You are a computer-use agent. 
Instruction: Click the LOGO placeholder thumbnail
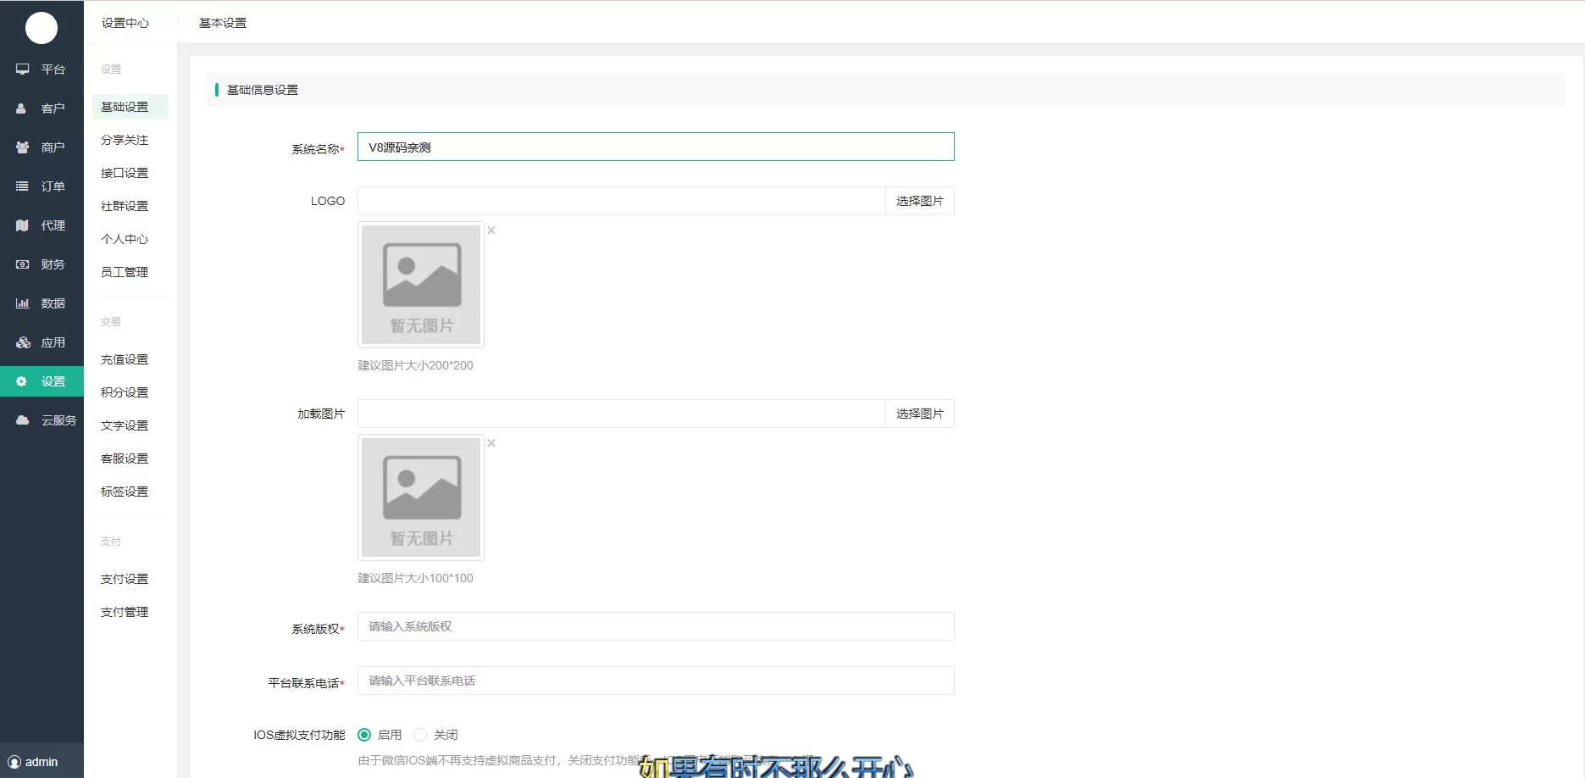pyautogui.click(x=421, y=285)
